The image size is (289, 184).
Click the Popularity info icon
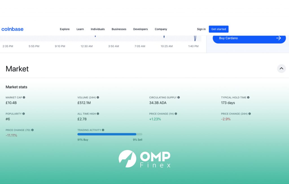pyautogui.click(x=24, y=114)
